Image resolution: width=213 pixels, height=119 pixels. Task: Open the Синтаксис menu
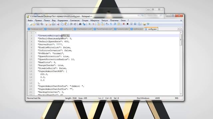75,20
